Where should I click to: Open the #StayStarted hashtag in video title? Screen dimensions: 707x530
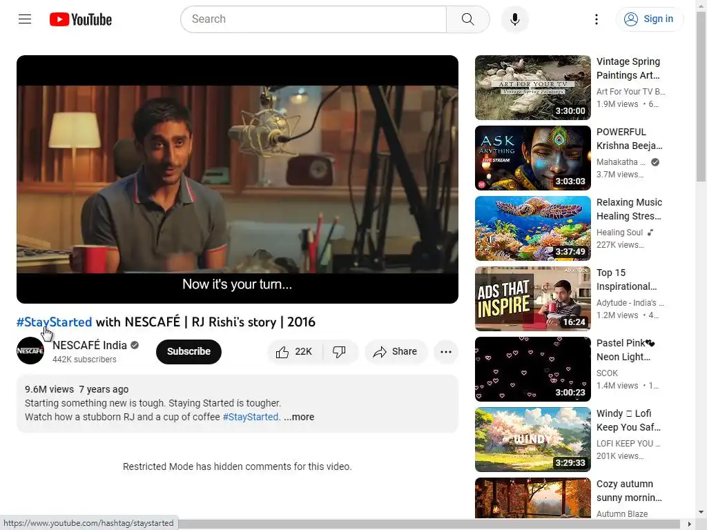[54, 322]
